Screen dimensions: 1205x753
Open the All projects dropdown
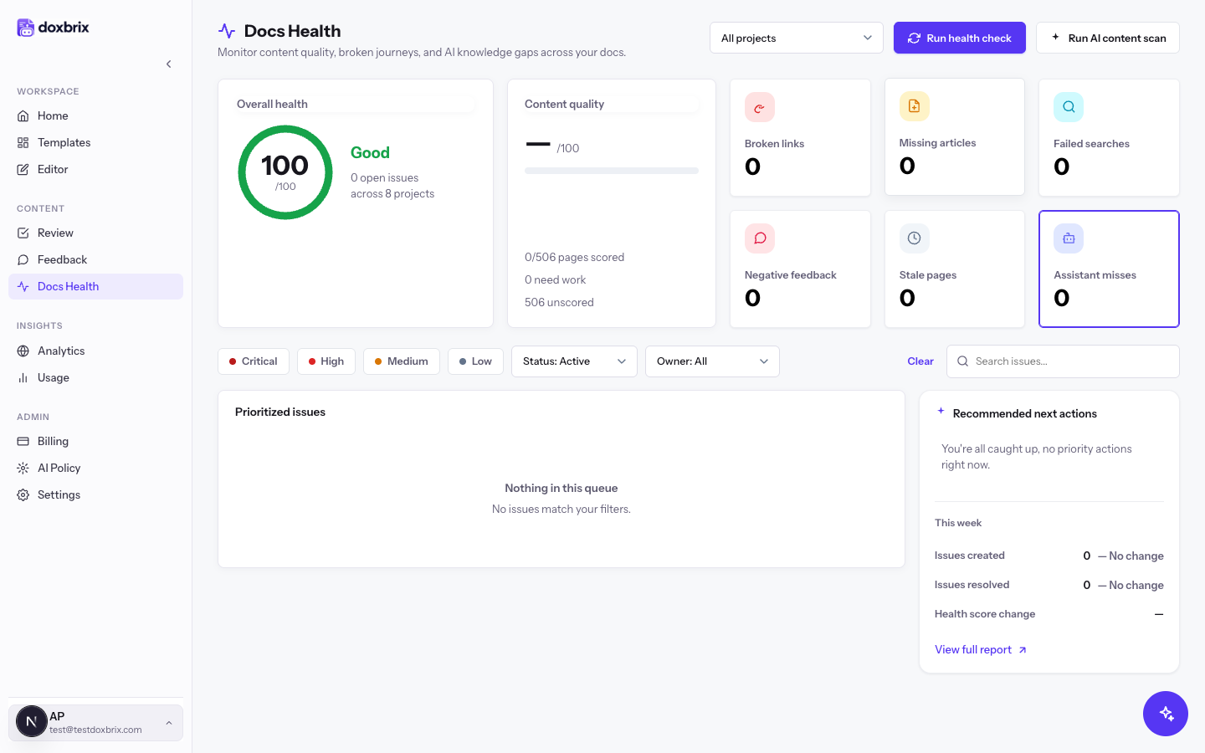coord(797,38)
